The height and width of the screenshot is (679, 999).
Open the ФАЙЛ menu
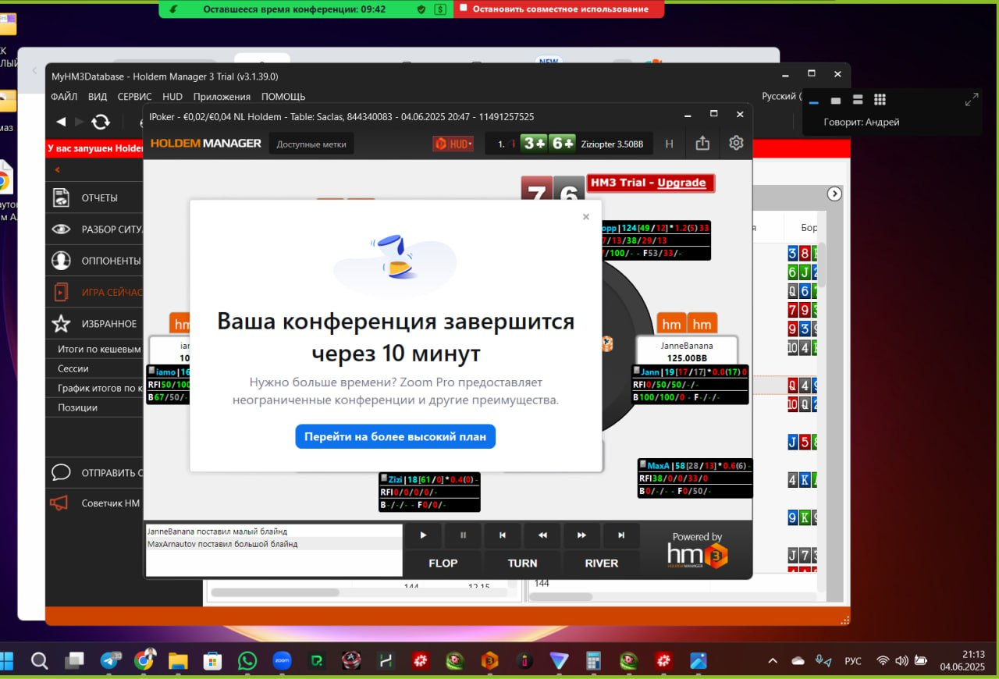click(x=64, y=97)
